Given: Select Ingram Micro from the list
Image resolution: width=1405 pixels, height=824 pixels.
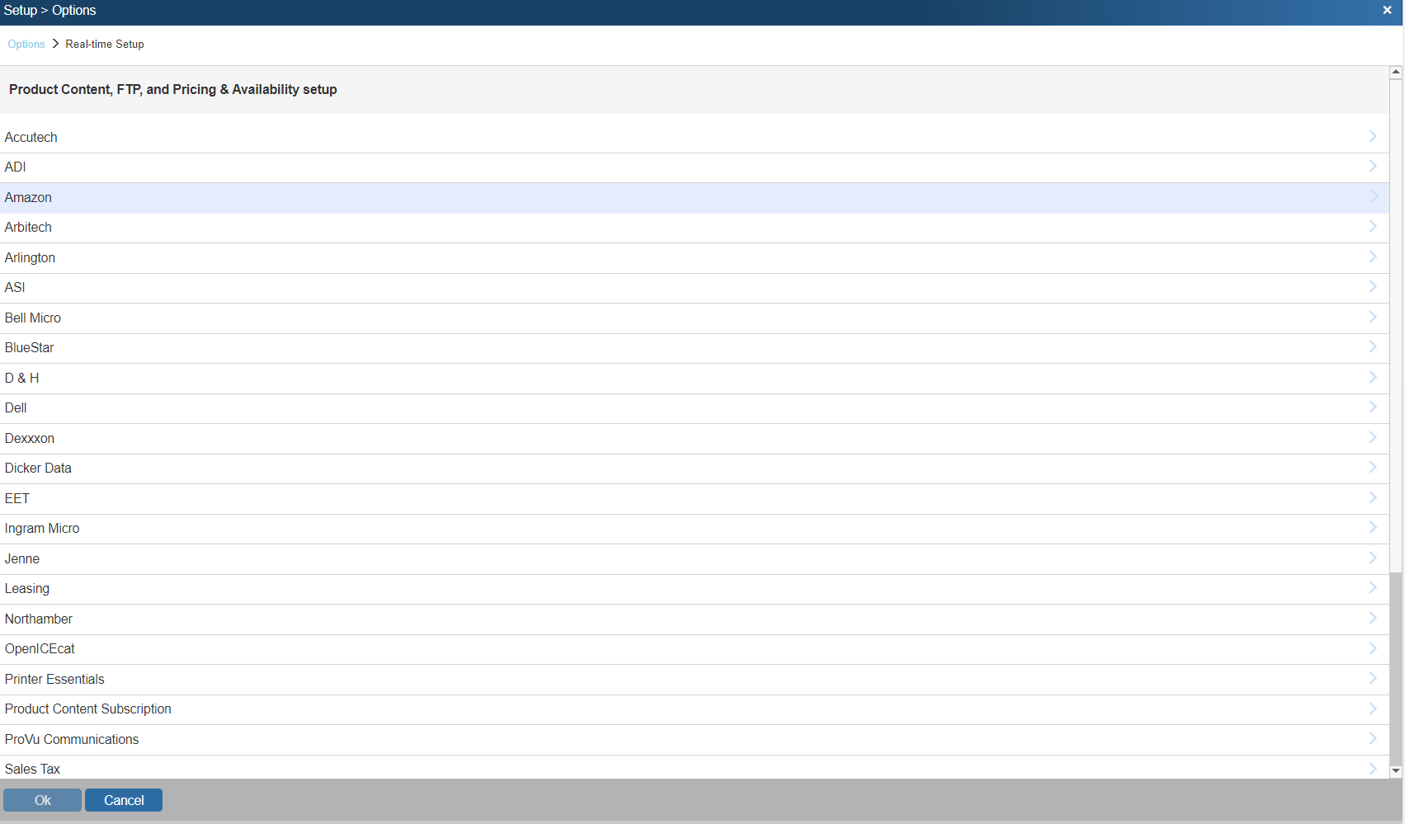Looking at the screenshot, I should (42, 529).
